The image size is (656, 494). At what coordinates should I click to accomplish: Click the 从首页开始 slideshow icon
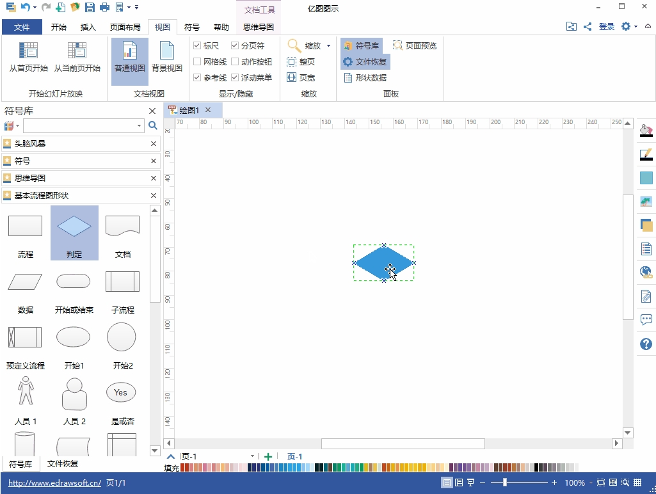click(28, 51)
